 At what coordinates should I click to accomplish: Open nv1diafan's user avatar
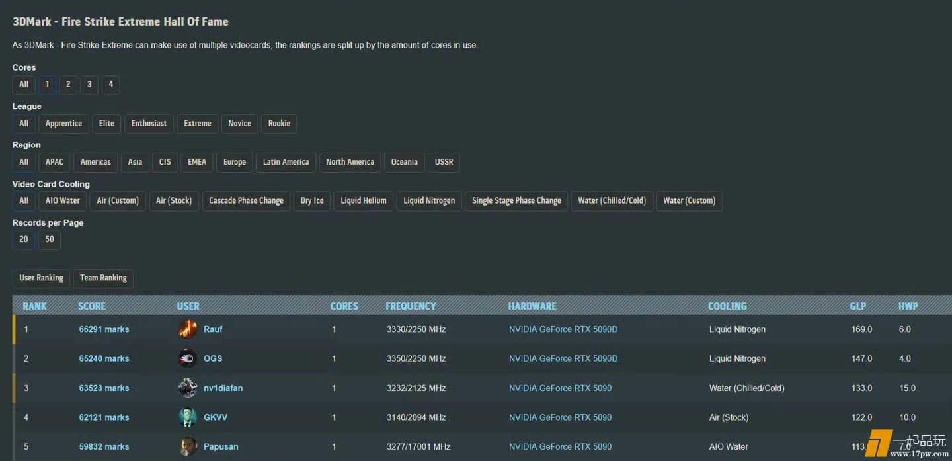pyautogui.click(x=188, y=388)
